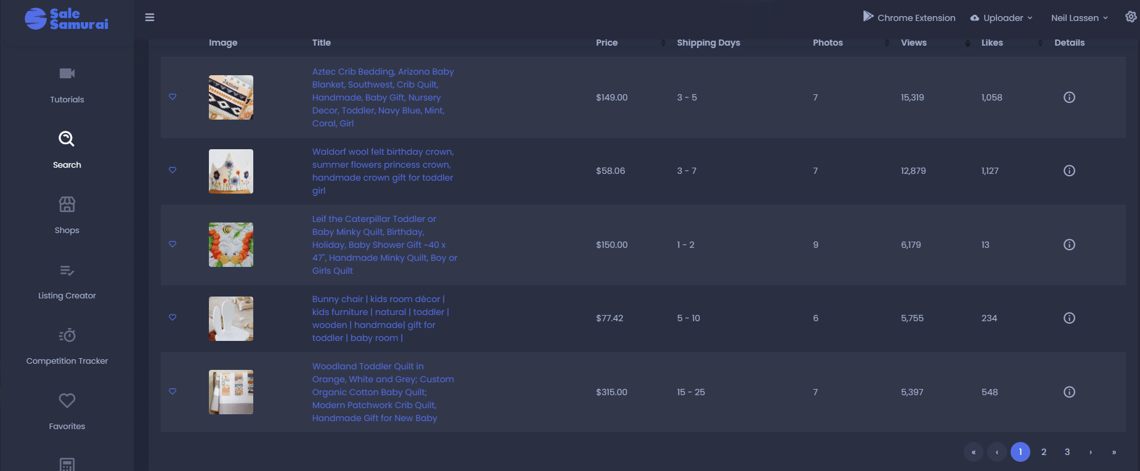
Task: Open the Waldorf wool felt birthday crown link
Action: coord(383,171)
